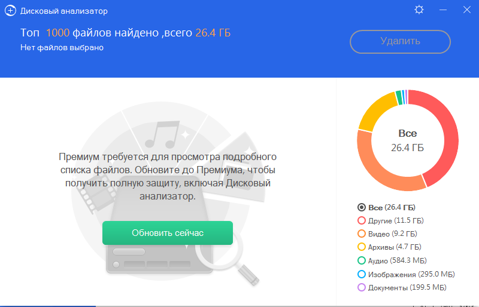Click the orange 26.4 ГБ total in header
The width and height of the screenshot is (479, 307).
pos(213,33)
